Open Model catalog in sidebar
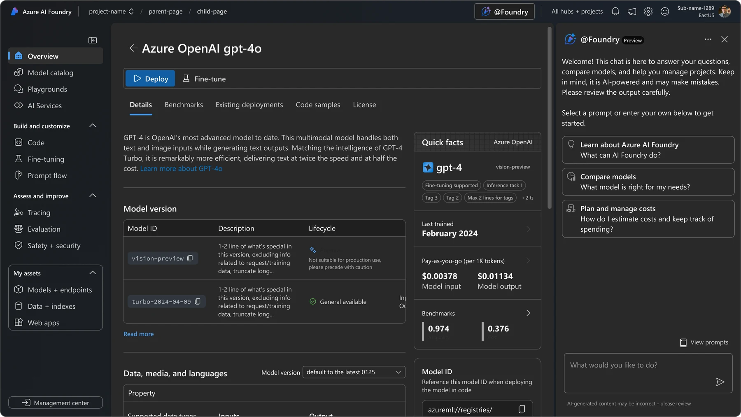The height and width of the screenshot is (417, 741). (56, 72)
